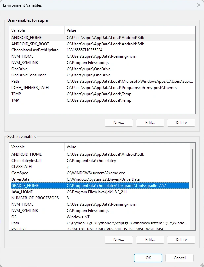Click New under User variables

click(119, 123)
